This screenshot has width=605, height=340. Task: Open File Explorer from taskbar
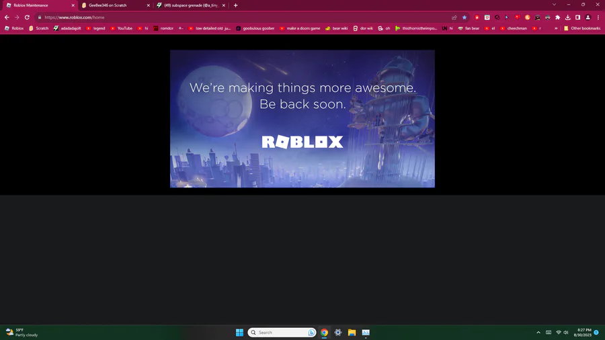pyautogui.click(x=352, y=333)
